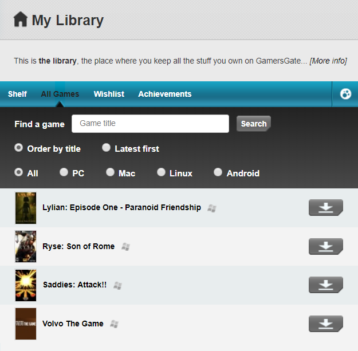358x351 pixels.
Task: Click the home icon beside My Library
Action: pyautogui.click(x=20, y=20)
